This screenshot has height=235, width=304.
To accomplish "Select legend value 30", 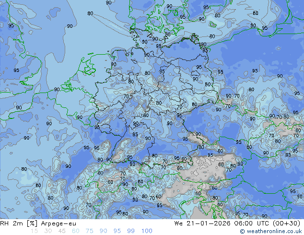I will pos(48,231).
